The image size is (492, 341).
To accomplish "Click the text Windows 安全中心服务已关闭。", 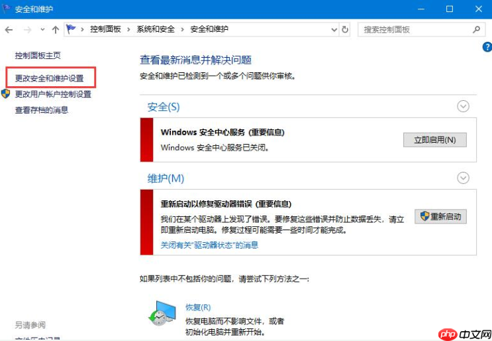I will (x=215, y=147).
